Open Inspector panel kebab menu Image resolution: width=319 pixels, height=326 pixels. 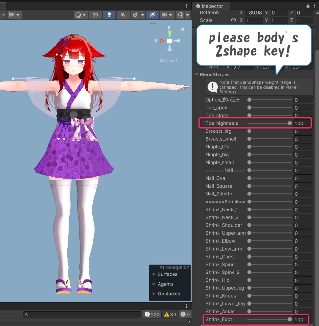click(x=315, y=6)
